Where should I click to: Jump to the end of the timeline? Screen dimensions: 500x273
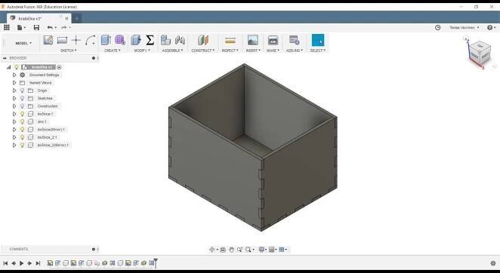[38, 263]
